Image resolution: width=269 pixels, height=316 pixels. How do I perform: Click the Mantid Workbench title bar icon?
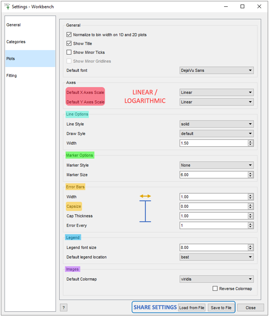pos(7,6)
